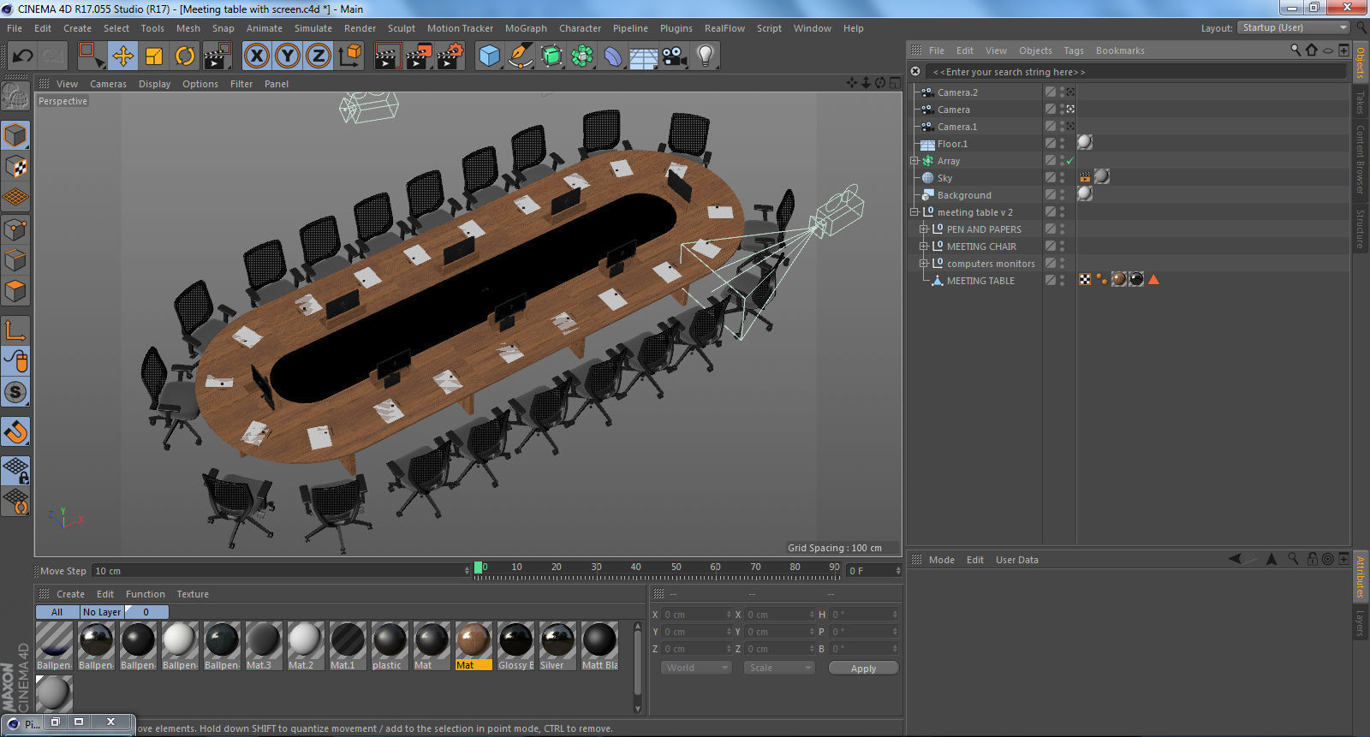Open the Simulate menu
The height and width of the screenshot is (737, 1370).
313,28
